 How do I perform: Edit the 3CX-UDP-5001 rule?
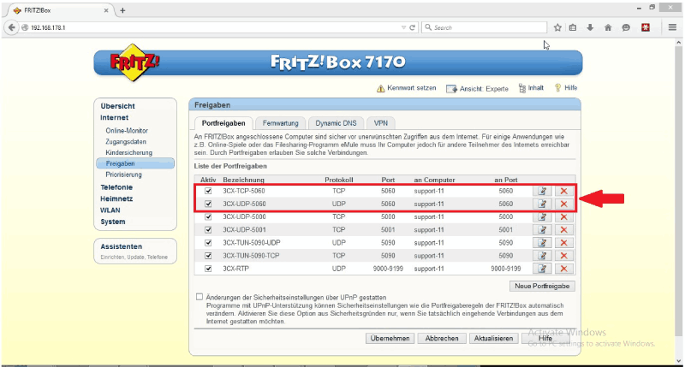click(542, 229)
